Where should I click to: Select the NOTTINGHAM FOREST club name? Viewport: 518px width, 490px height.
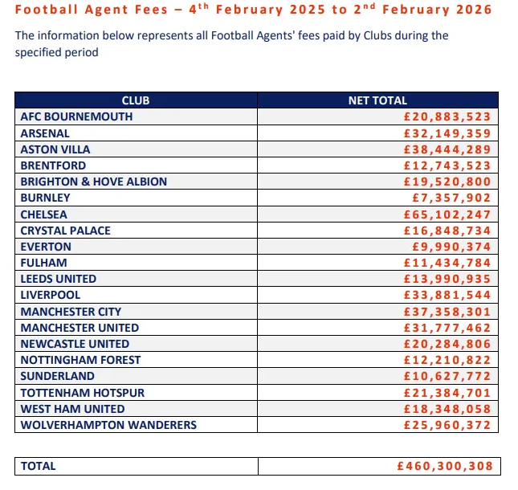click(x=80, y=360)
